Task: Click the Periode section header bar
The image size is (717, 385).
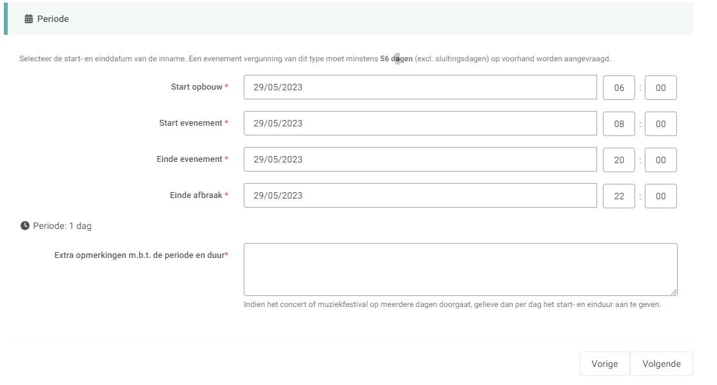Action: (x=348, y=19)
